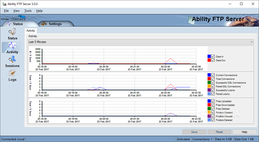Screen dimensions: 259x142
Task: Toggle Successful Logins checkbox
Action: coord(213,90)
